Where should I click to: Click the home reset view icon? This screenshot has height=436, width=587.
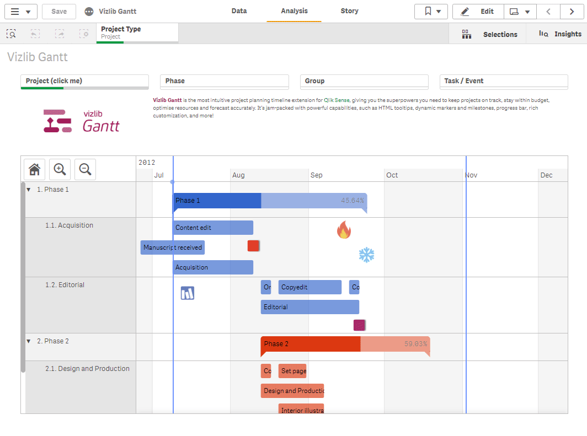click(x=34, y=169)
